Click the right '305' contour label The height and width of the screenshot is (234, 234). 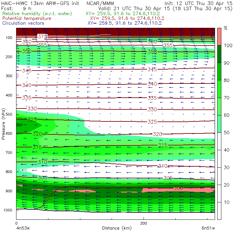tap(168, 178)
